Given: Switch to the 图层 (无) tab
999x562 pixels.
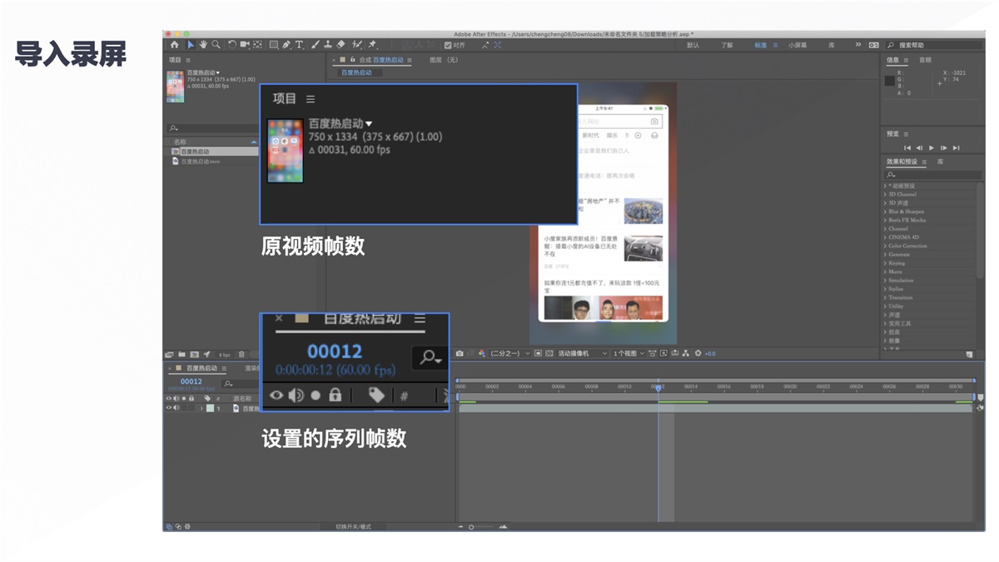Looking at the screenshot, I should (x=442, y=60).
